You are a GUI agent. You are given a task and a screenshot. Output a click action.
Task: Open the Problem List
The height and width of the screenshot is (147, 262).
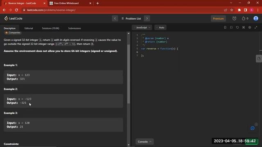(131, 18)
